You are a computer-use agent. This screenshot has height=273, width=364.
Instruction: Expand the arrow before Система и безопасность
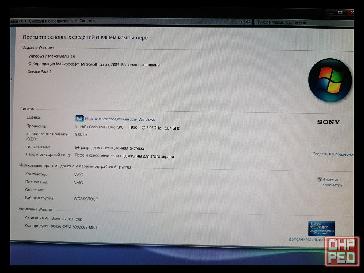tap(26, 21)
